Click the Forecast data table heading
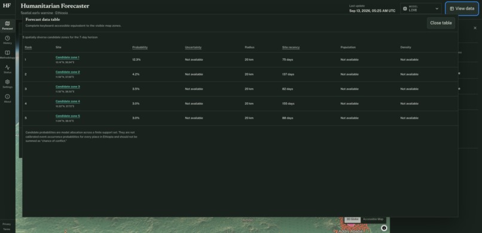Viewport: 482px width, 233px height. tap(42, 20)
